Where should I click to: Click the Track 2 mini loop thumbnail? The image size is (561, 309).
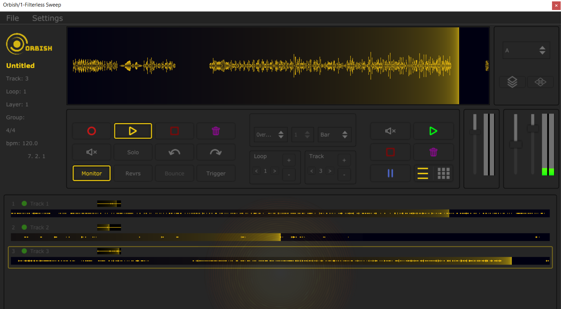(x=109, y=227)
